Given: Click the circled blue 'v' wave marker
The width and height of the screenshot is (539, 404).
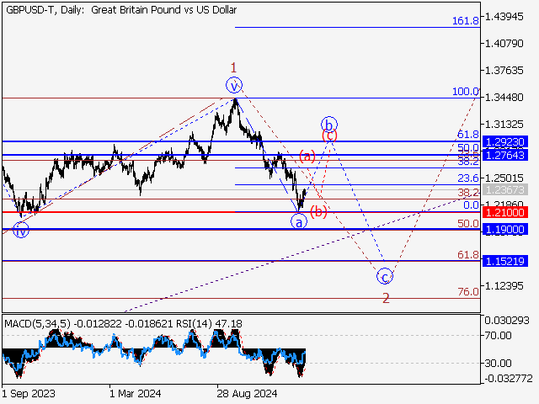Looking at the screenshot, I should tap(234, 84).
